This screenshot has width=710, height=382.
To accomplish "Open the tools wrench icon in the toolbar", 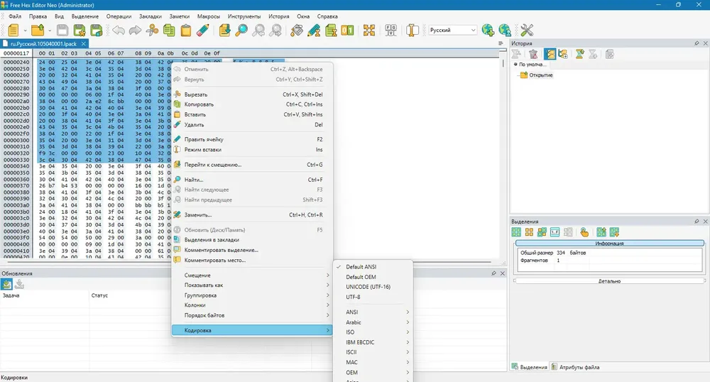I will [x=527, y=31].
